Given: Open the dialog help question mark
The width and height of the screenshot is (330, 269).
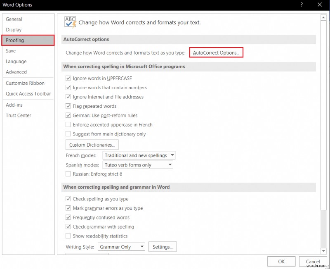Looking at the screenshot, I should 301,5.
